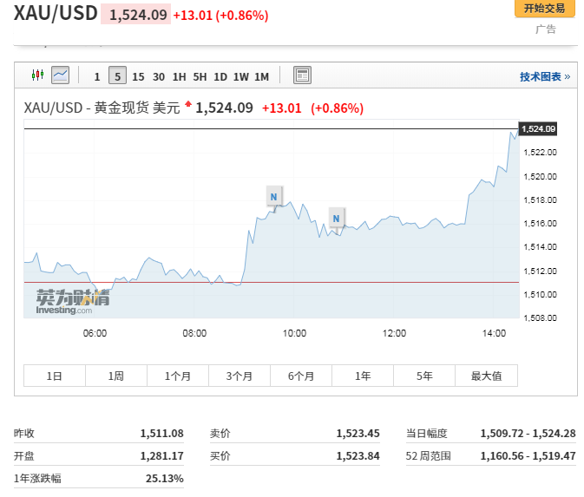Screen dimensions: 584x497
Task: Click the red up-arrow price indicator
Action: click(188, 106)
